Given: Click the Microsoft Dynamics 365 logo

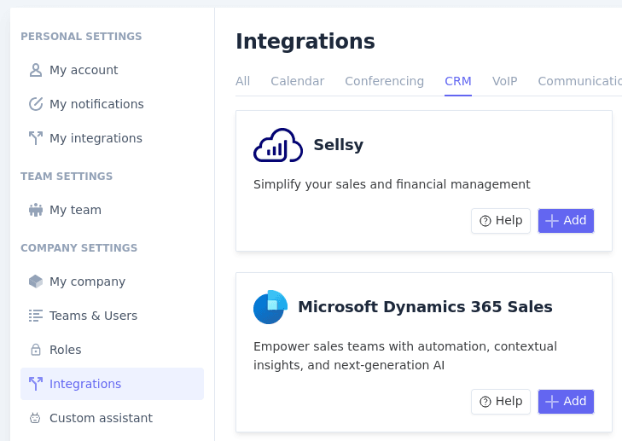Looking at the screenshot, I should pyautogui.click(x=270, y=307).
